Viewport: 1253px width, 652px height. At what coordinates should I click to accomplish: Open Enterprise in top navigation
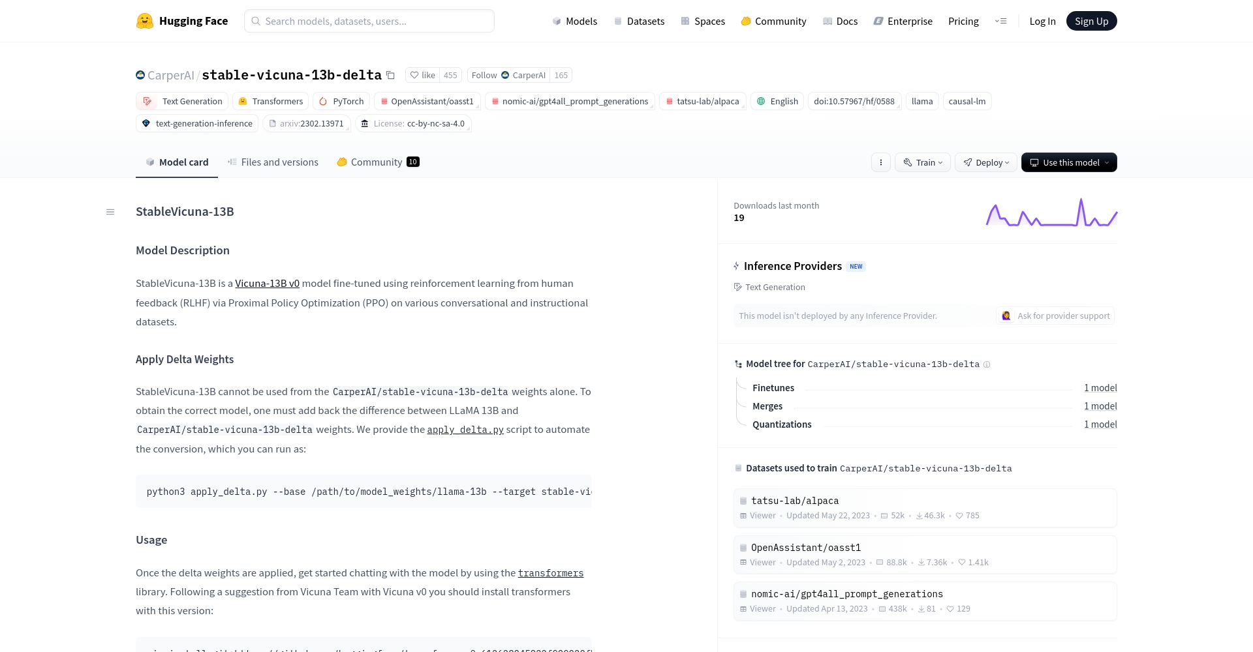tap(903, 21)
